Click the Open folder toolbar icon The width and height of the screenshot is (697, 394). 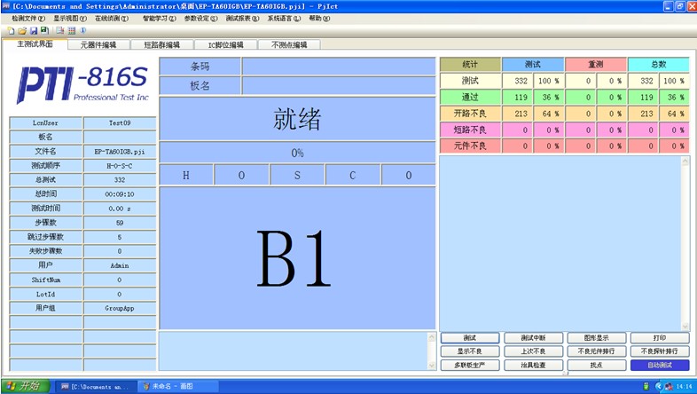point(22,30)
